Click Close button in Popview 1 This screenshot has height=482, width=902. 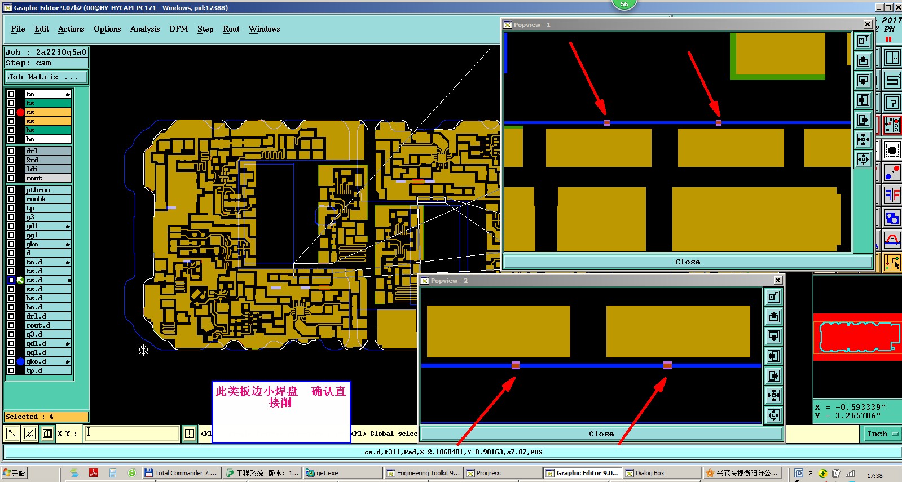(688, 262)
